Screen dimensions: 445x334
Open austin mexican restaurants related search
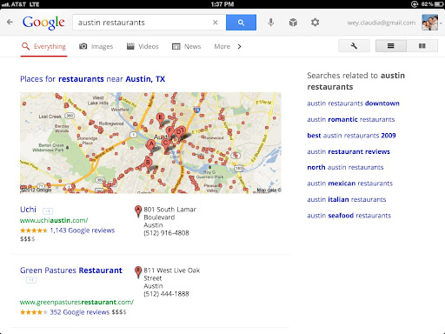click(x=349, y=184)
